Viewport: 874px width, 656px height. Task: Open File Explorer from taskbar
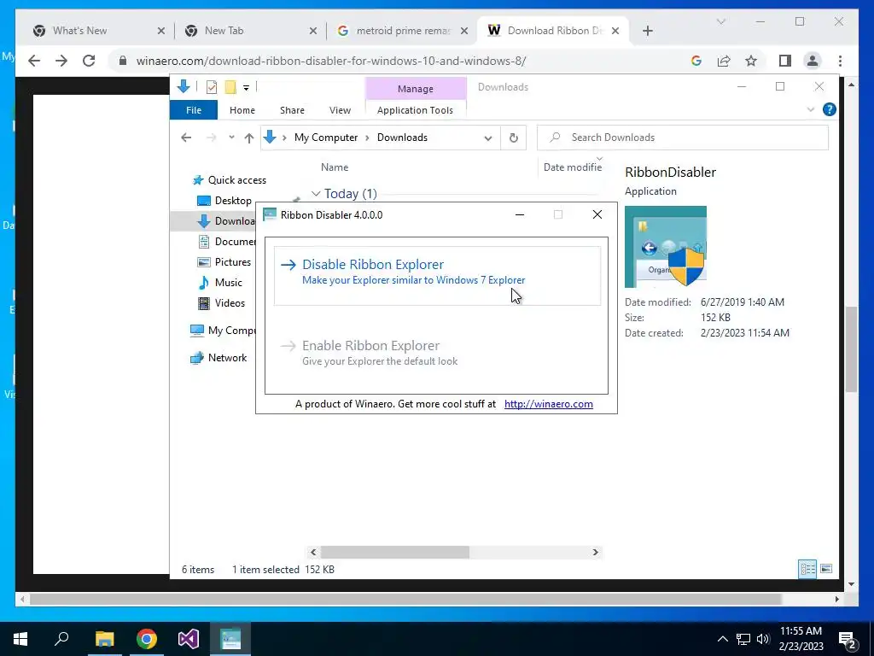(x=104, y=639)
